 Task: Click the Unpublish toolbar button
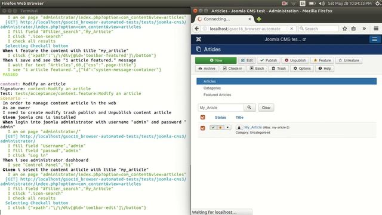tap(295, 60)
